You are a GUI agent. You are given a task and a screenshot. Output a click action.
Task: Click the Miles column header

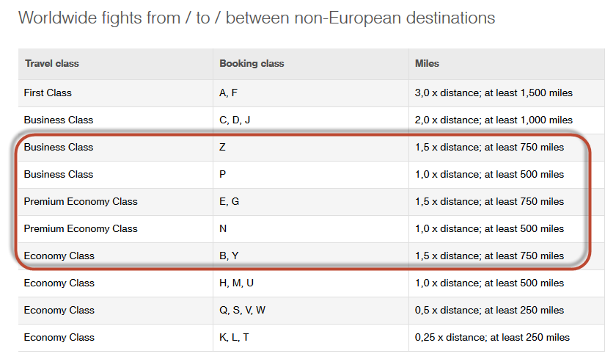pyautogui.click(x=427, y=63)
